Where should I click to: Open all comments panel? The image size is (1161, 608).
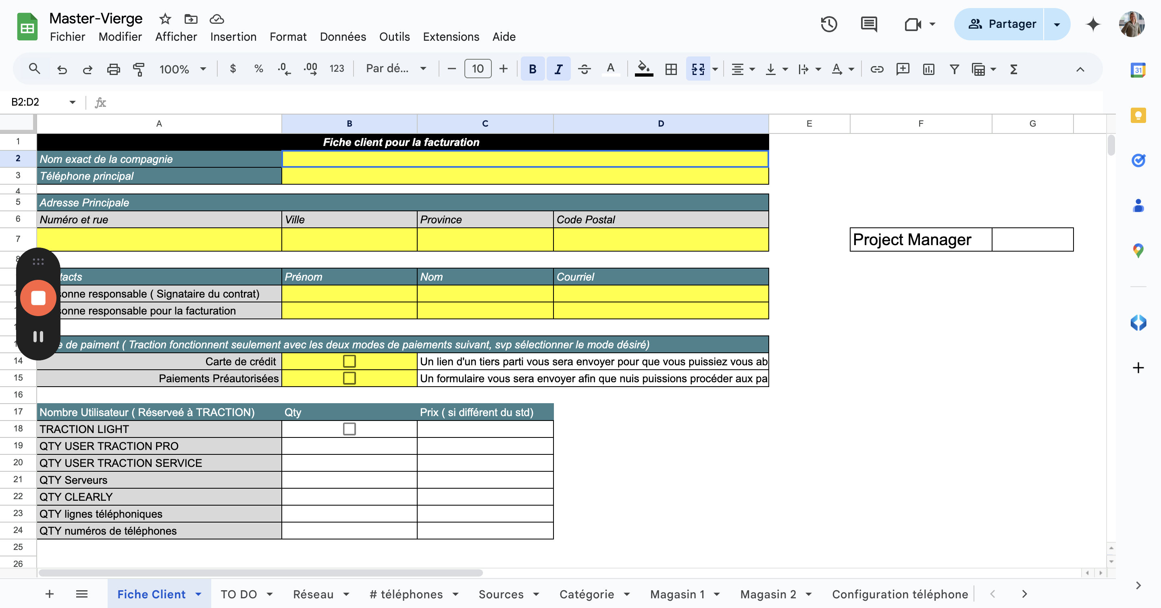(x=868, y=24)
